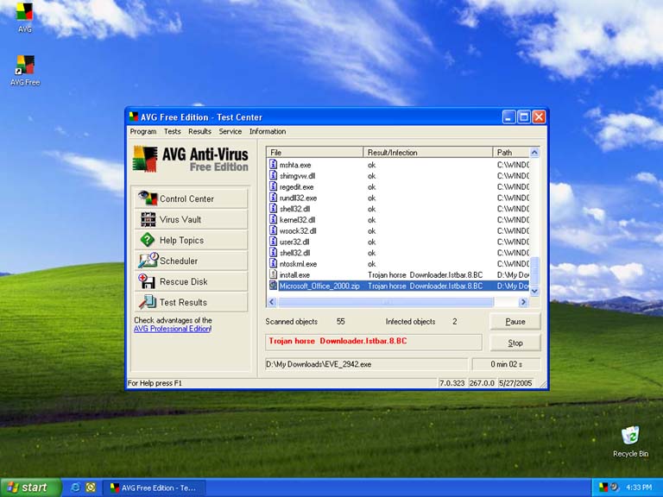Select the infected install.exe row
663x497 pixels.
coord(294,274)
